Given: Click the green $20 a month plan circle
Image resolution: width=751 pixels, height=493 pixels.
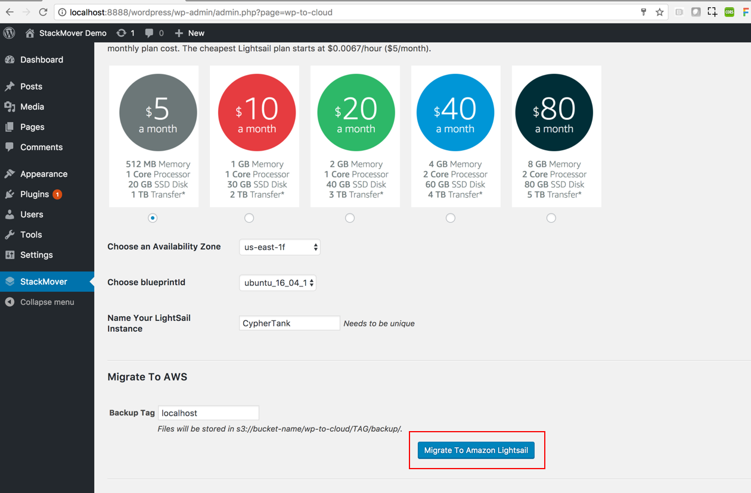Looking at the screenshot, I should (x=356, y=113).
